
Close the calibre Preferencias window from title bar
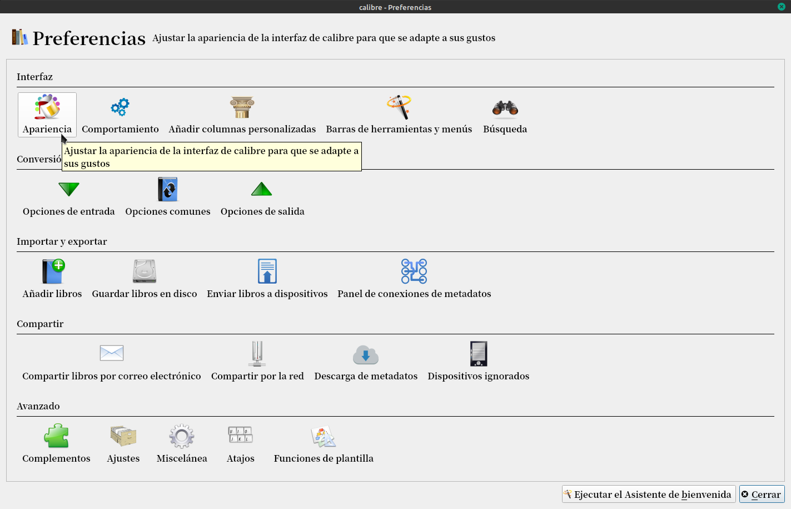click(781, 7)
